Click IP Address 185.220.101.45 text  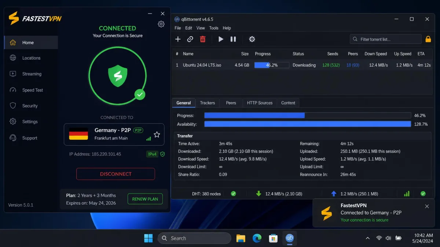pos(95,154)
